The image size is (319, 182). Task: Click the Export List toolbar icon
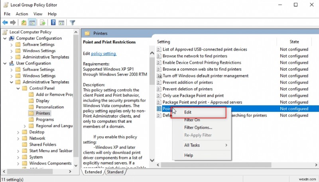(43, 23)
